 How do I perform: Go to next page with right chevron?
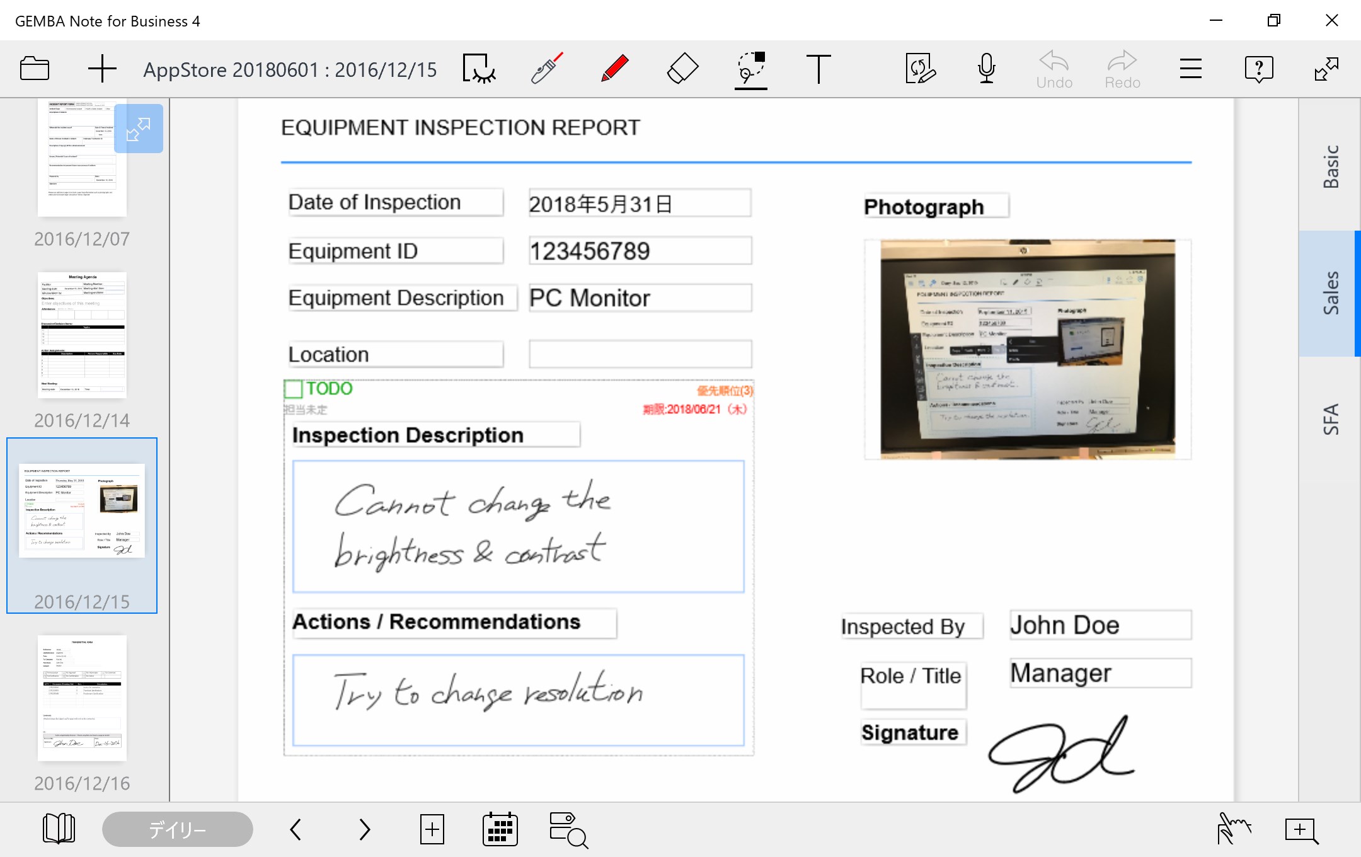coord(364,829)
